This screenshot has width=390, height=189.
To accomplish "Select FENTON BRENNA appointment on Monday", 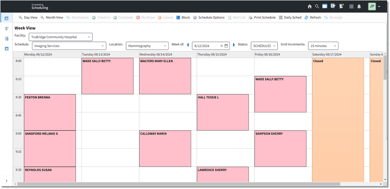I will point(50,112).
